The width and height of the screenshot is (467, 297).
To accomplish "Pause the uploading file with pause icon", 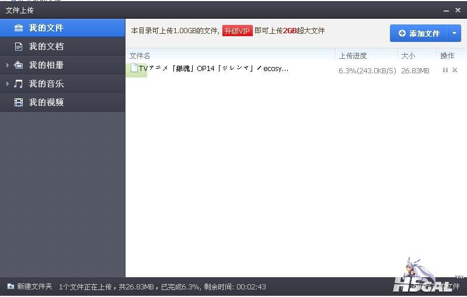I will [x=445, y=70].
